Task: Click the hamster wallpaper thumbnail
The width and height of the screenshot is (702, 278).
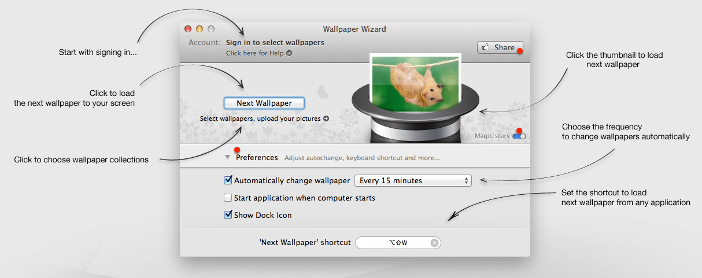Action: pyautogui.click(x=415, y=83)
